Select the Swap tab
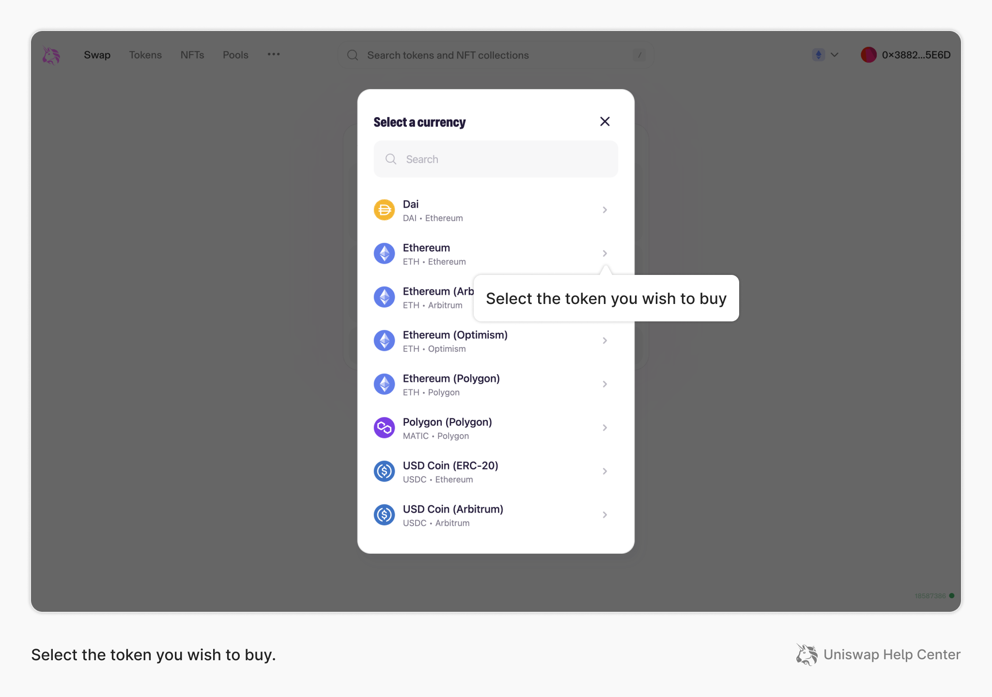Viewport: 992px width, 697px height. coord(97,54)
